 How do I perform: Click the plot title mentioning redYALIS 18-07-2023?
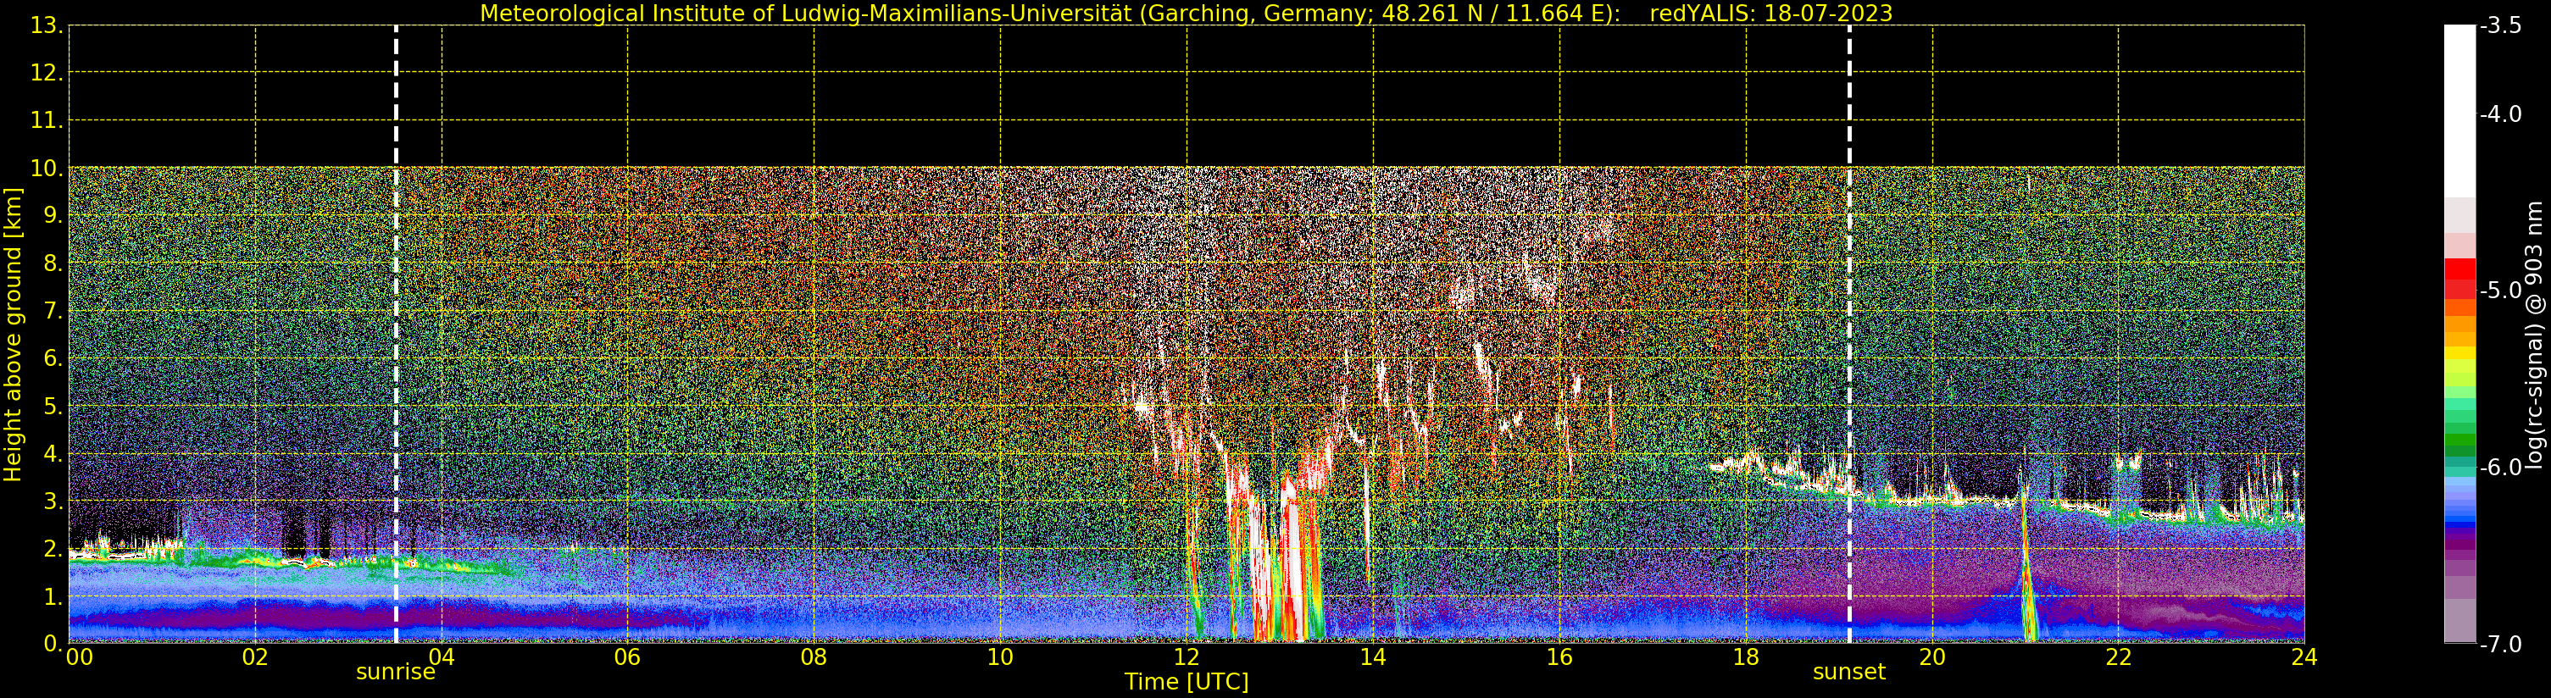(1186, 13)
